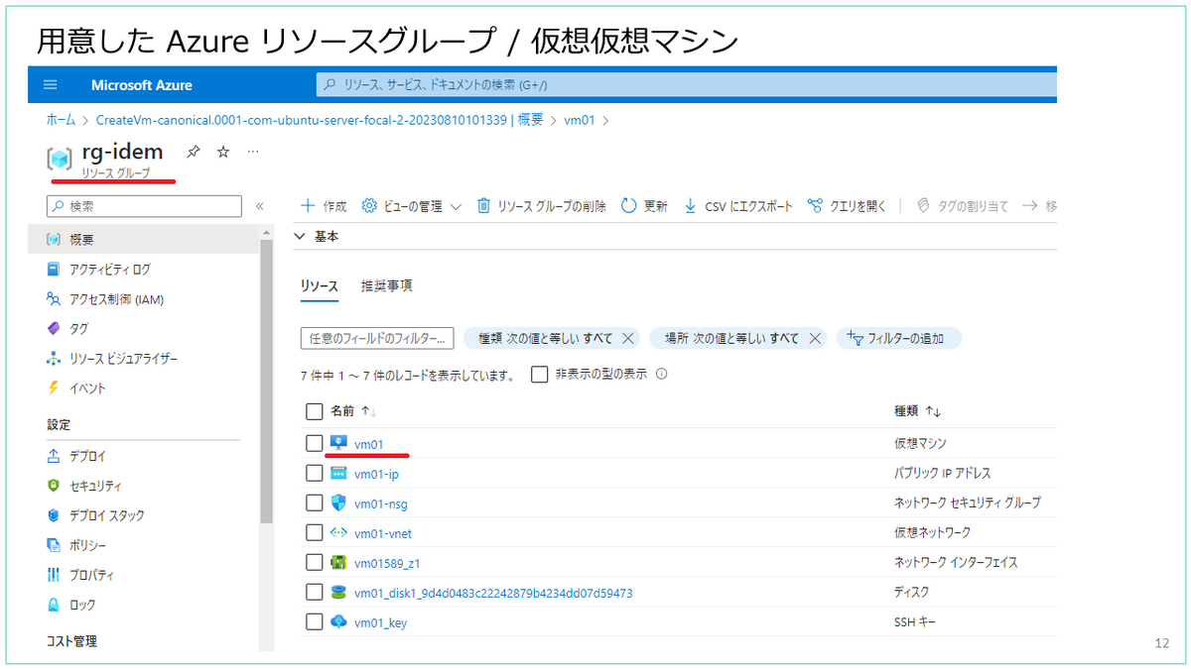Image resolution: width=1191 pixels, height=669 pixels.
Task: Remove the 場所 filter with its X
Action: coord(814,338)
